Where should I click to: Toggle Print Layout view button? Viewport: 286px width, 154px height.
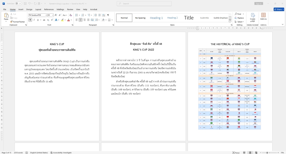(250, 153)
